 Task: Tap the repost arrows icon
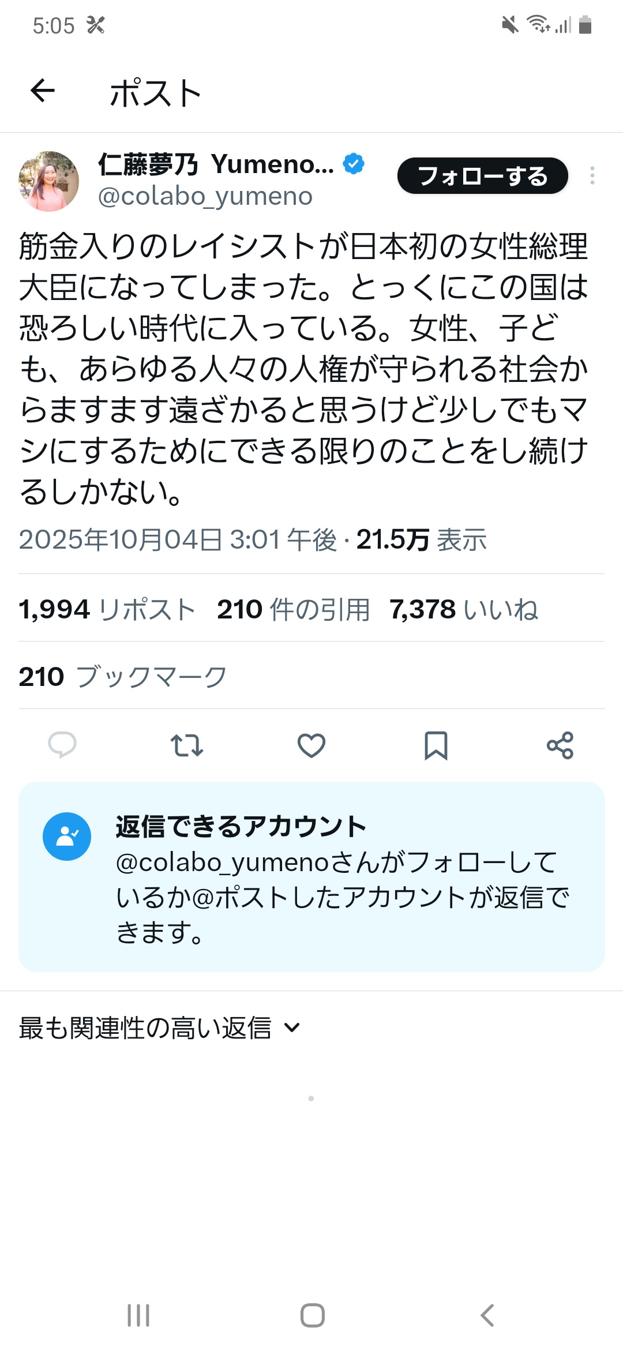pyautogui.click(x=187, y=745)
